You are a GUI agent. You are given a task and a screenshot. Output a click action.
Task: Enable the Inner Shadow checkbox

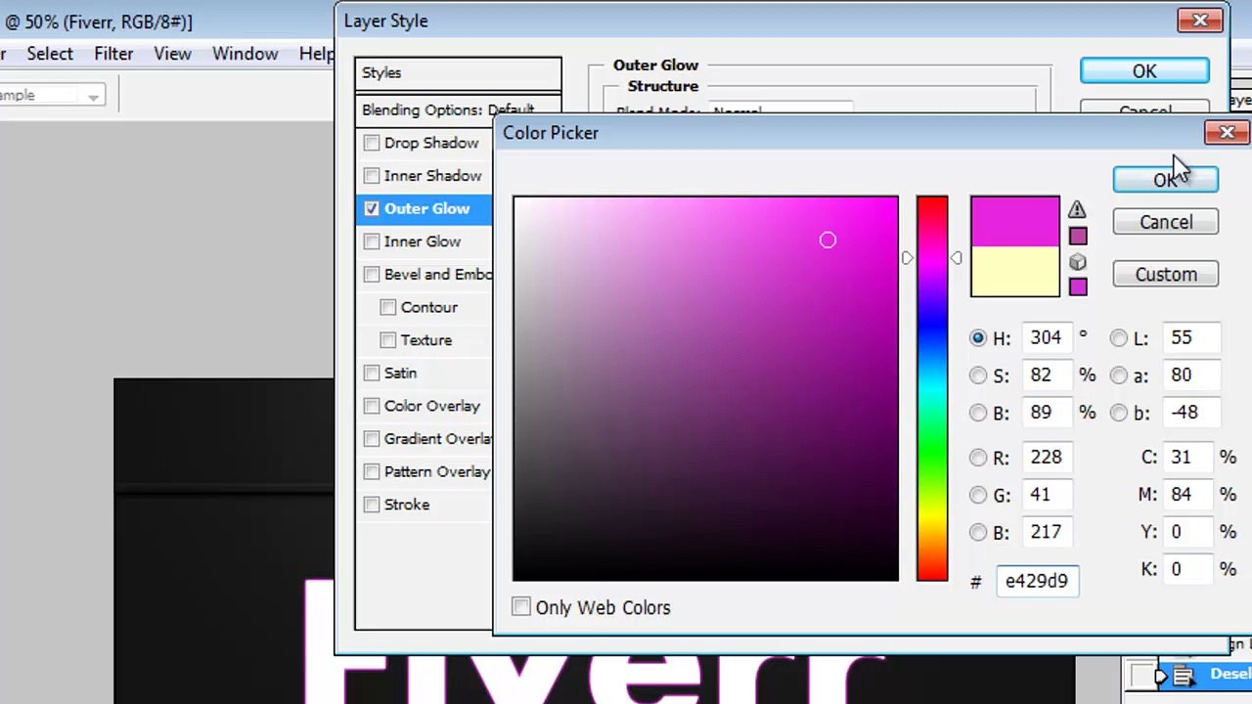coord(372,176)
